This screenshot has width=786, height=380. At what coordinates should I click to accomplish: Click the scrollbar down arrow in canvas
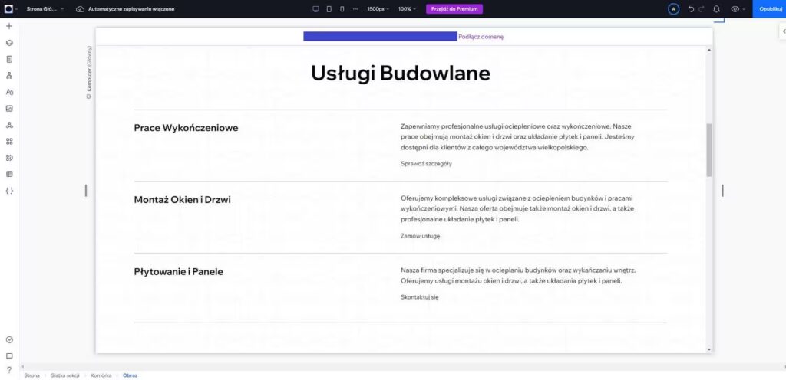pos(708,349)
